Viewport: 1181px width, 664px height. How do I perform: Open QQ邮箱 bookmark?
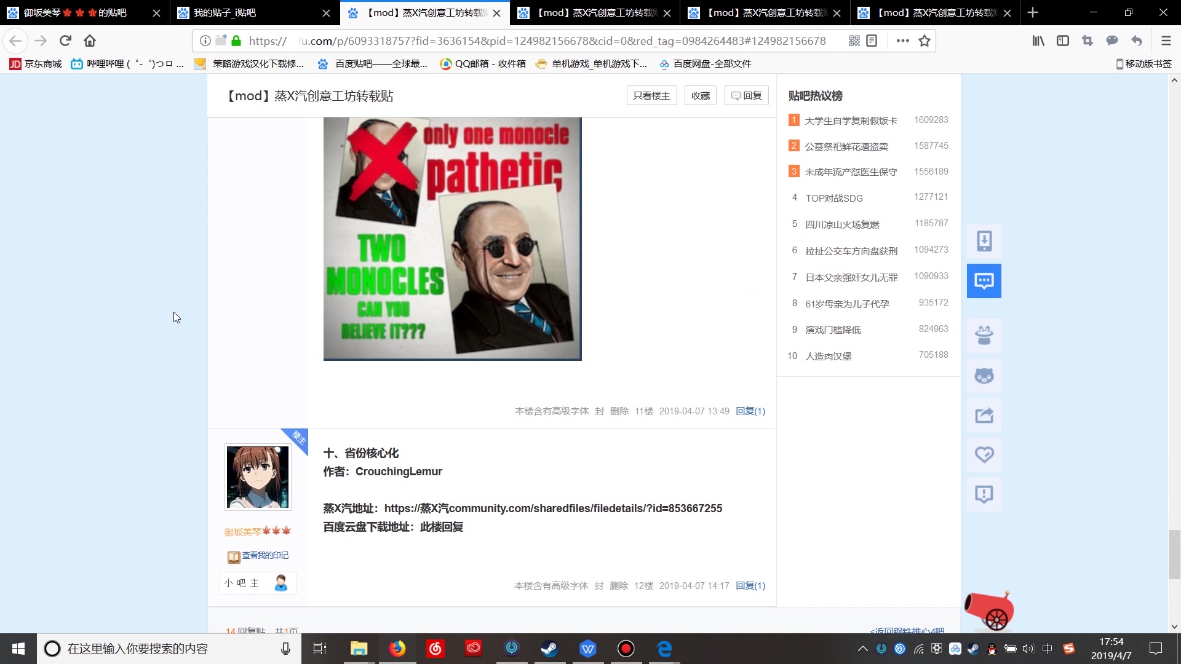(483, 63)
